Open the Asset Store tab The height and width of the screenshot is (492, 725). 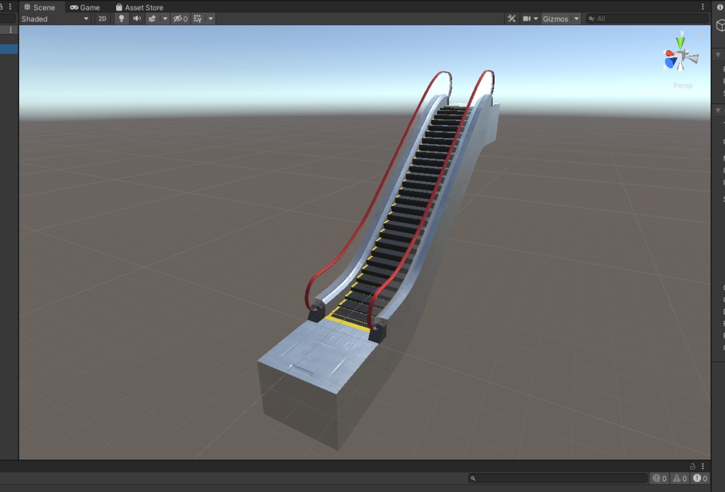pyautogui.click(x=139, y=7)
